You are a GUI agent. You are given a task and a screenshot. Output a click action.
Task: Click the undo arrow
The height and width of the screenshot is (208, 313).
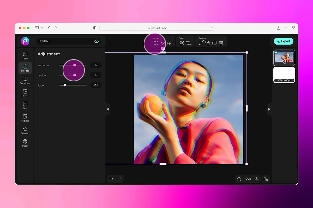pyautogui.click(x=111, y=179)
